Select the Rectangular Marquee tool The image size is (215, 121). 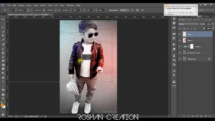click(3, 23)
